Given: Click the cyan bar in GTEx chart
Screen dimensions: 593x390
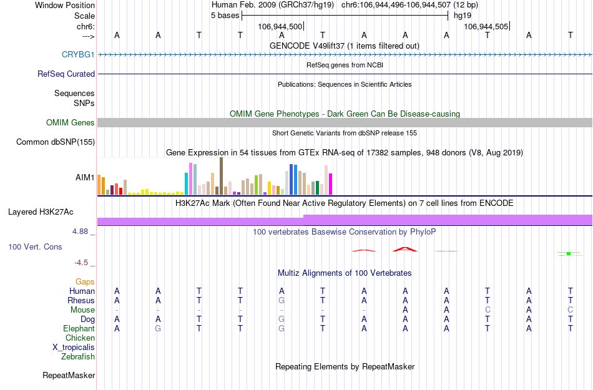Looking at the screenshot, I should pyautogui.click(x=186, y=183).
